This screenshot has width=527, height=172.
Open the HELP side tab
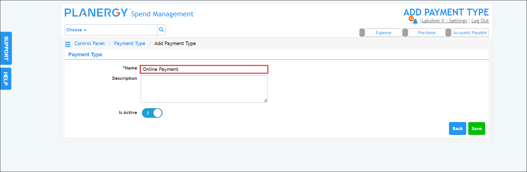(6, 79)
